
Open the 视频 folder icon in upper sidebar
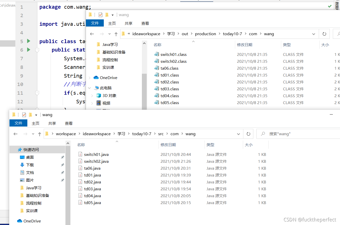[x=99, y=103]
